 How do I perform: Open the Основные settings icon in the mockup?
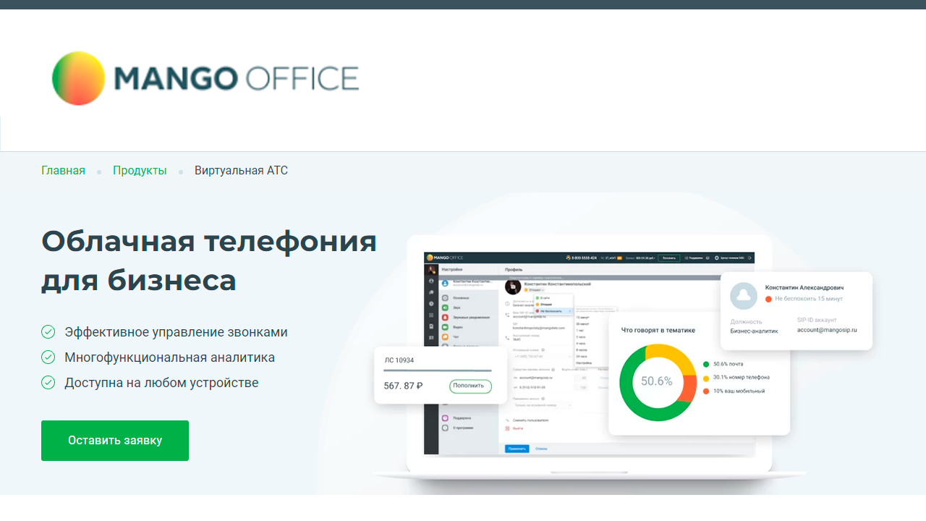445,297
